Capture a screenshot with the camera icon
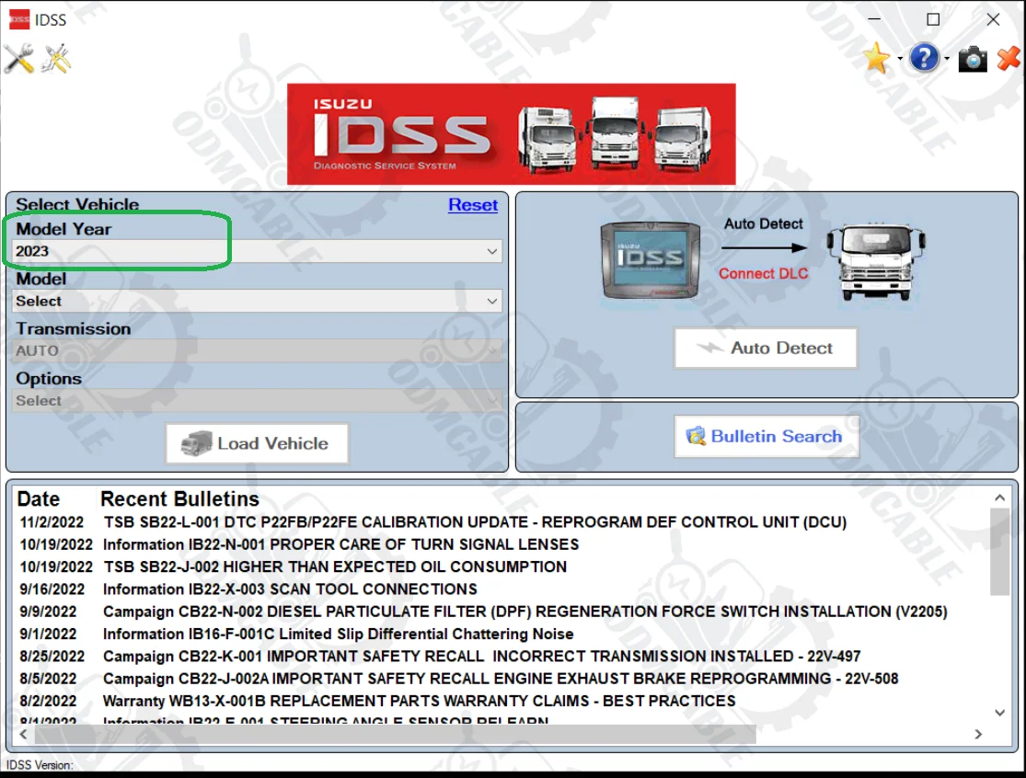The height and width of the screenshot is (778, 1026). coord(973,57)
